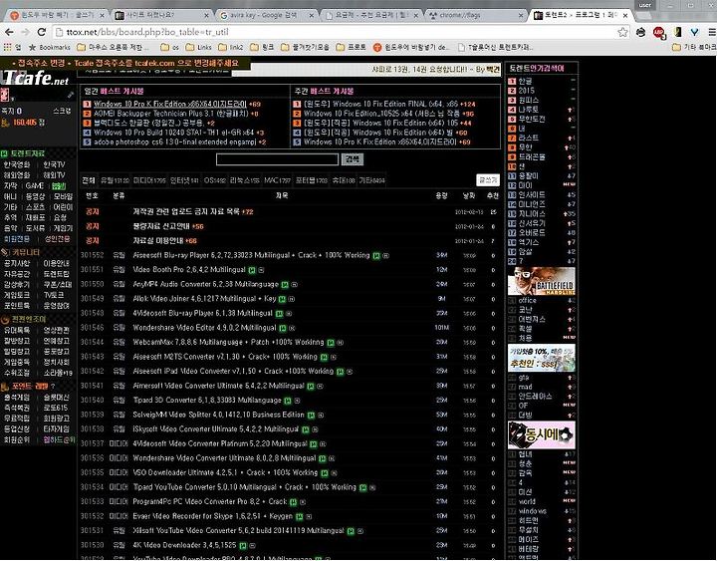The width and height of the screenshot is (717, 561).
Task: Click the green P icon on Video Booth Pro row
Action: pyautogui.click(x=252, y=270)
